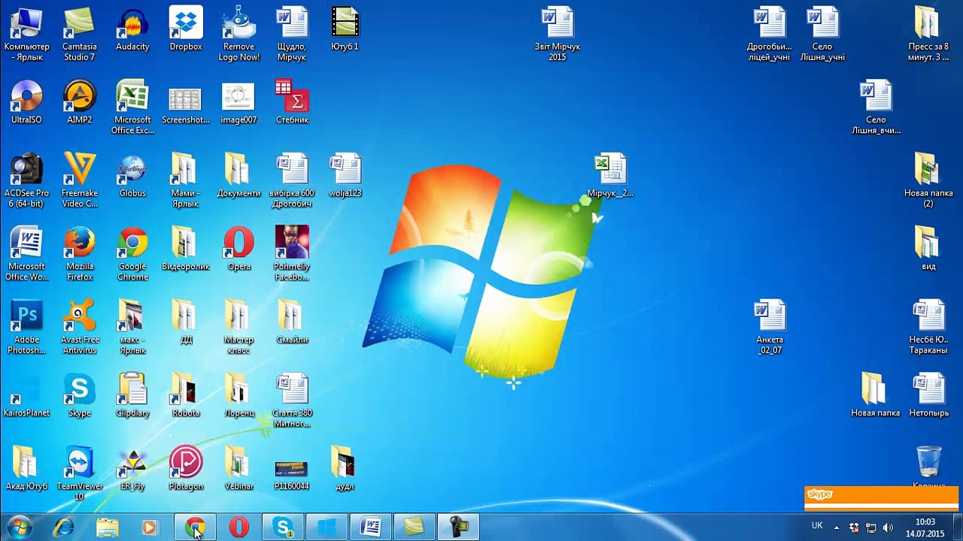Select the Дрогобич ліцей_учні document
Image resolution: width=963 pixels, height=541 pixels.
coord(770,34)
